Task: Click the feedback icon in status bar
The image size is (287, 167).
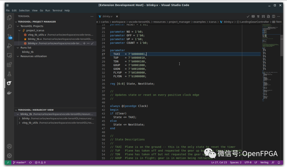Action: [x=273, y=162]
